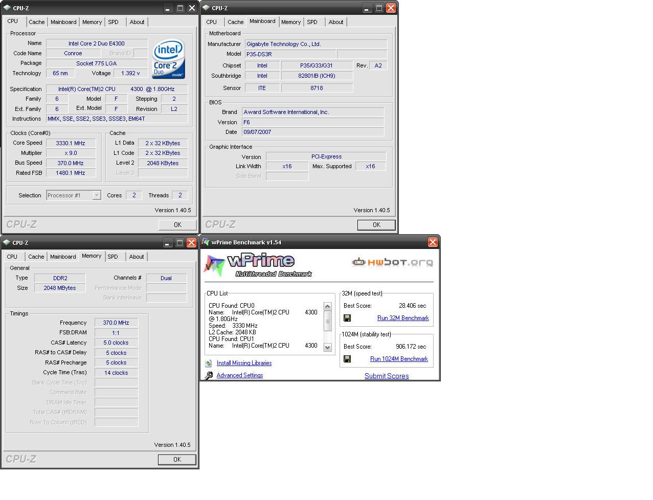Close the Memory CPU-Z window
The image size is (653, 500).
(191, 243)
